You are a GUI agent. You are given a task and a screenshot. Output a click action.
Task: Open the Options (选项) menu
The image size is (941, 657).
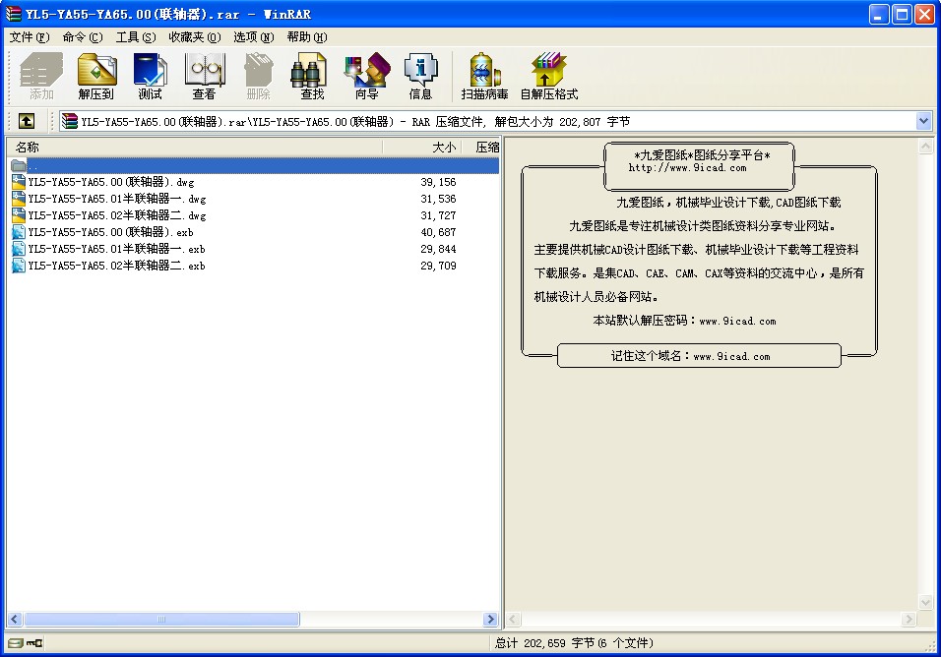253,37
